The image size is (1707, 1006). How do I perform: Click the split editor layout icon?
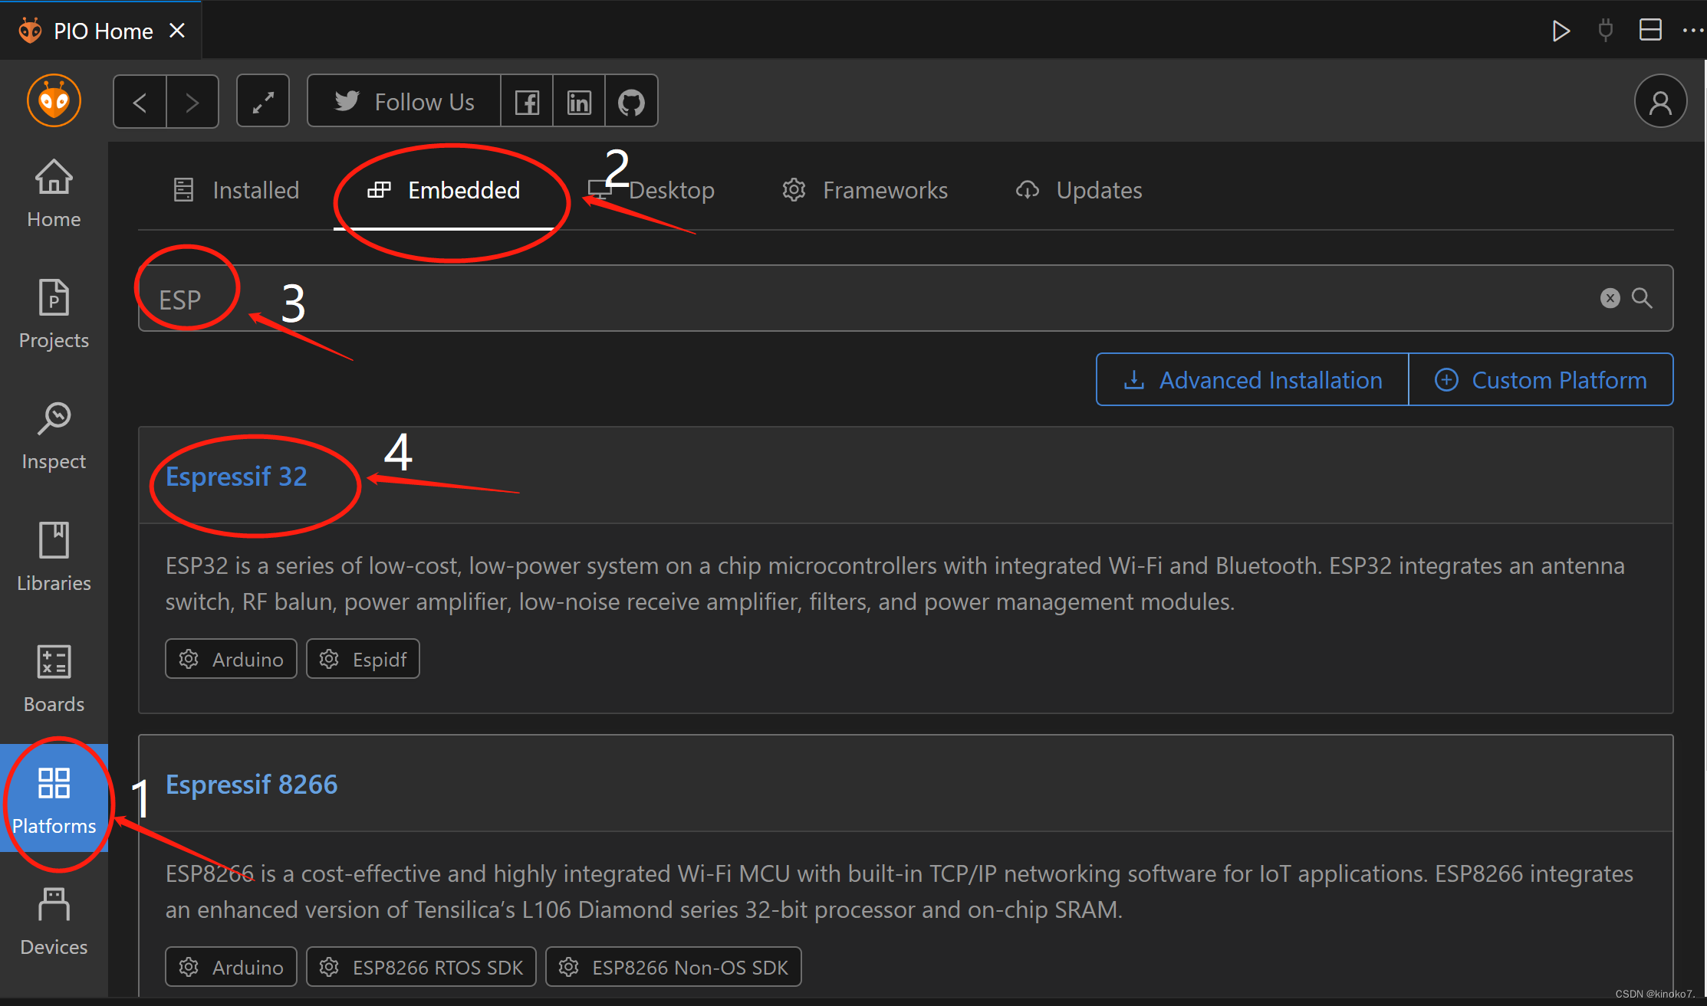1649,31
